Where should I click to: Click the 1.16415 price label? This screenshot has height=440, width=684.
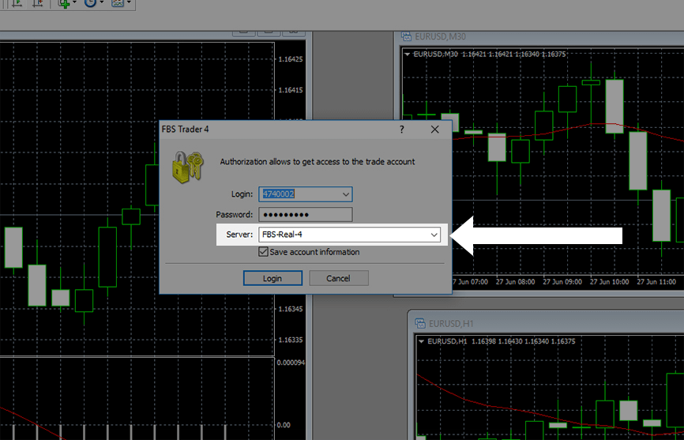click(x=291, y=90)
